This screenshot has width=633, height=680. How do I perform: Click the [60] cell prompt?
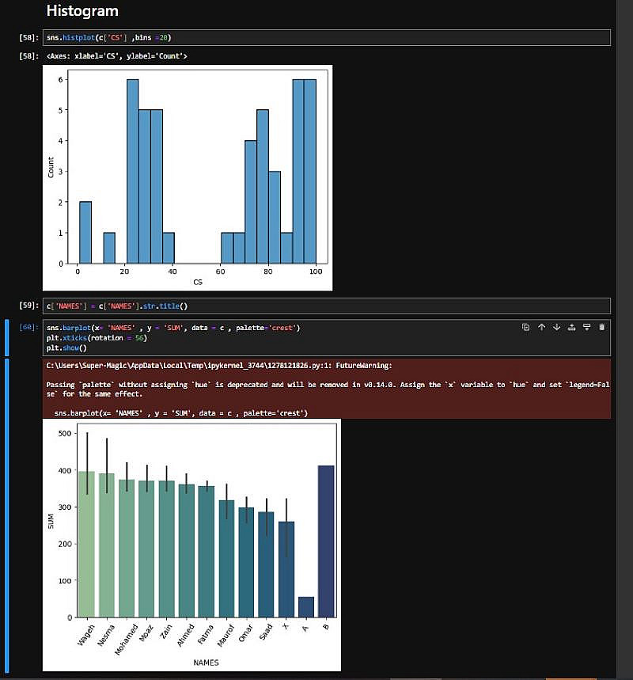[x=29, y=327]
